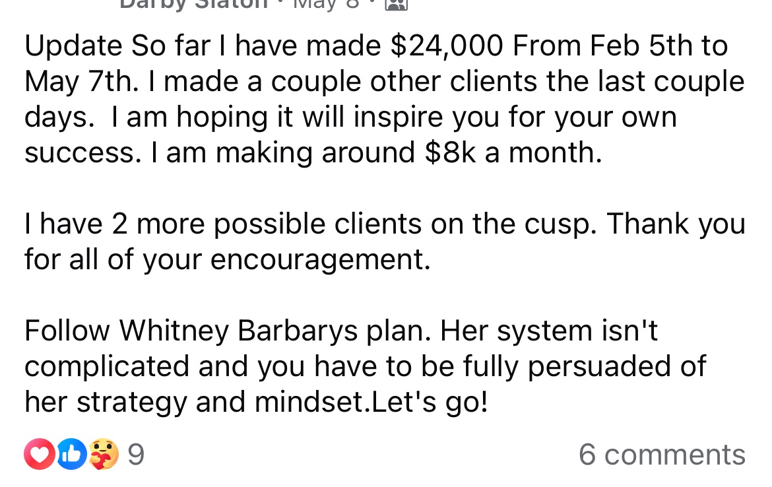Click the "Thank you" text
The image size is (772, 487).
[676, 224]
